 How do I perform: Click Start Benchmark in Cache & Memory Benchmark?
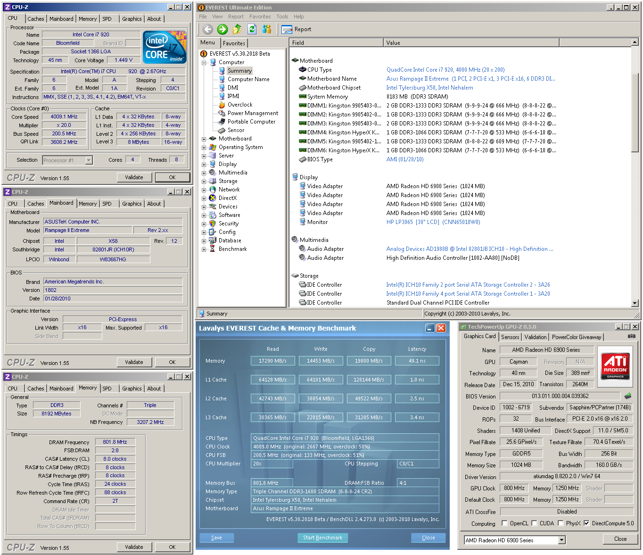point(323,538)
